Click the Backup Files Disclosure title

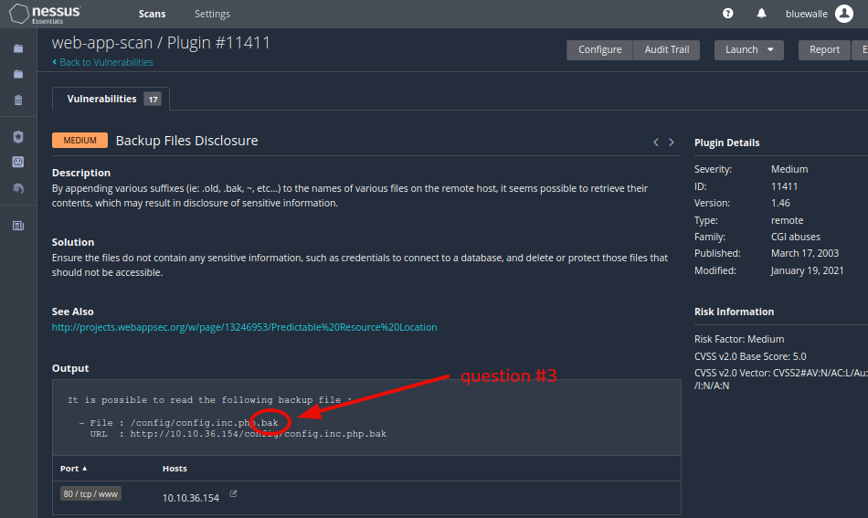pyautogui.click(x=186, y=141)
